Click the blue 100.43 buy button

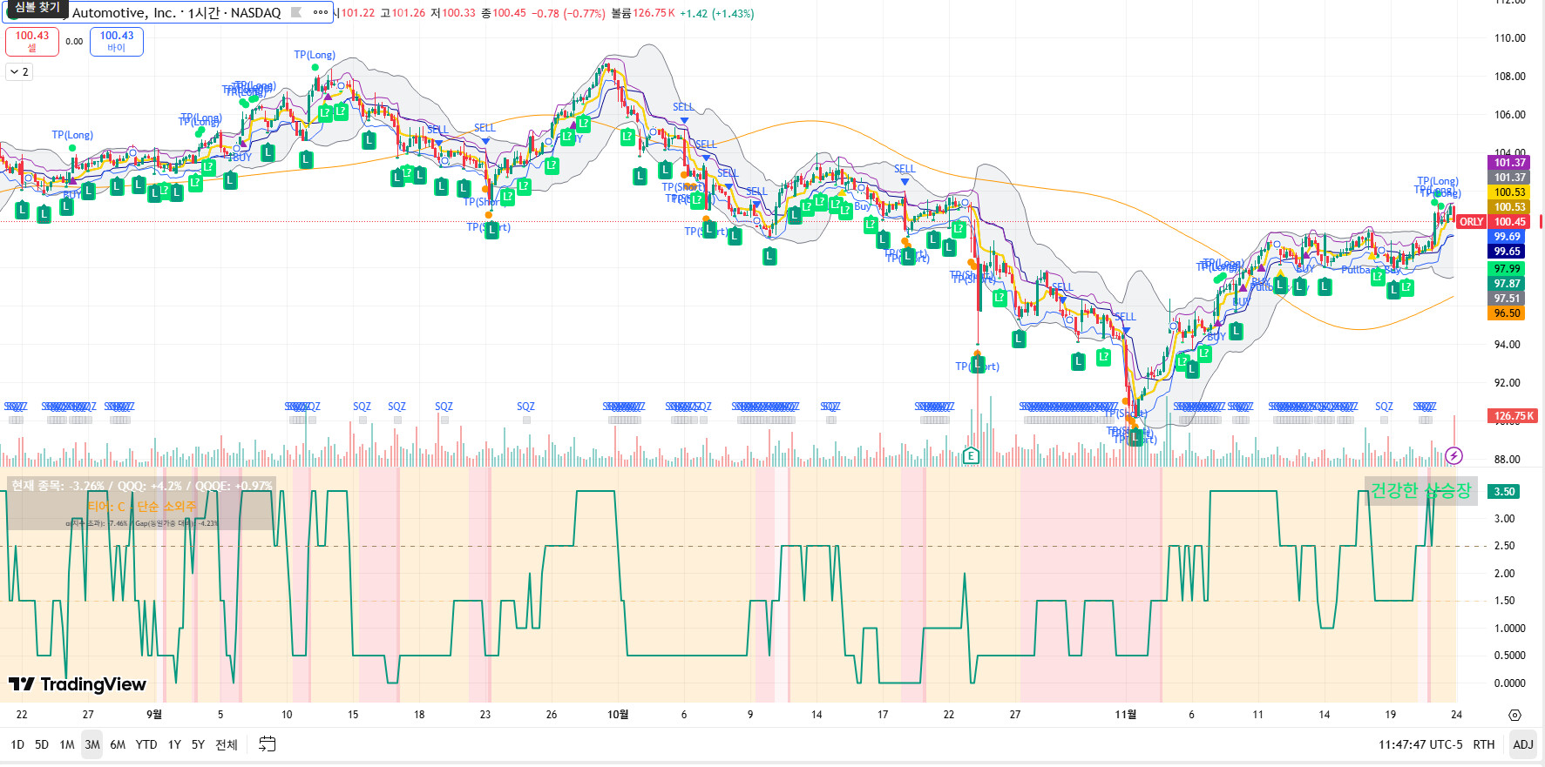coord(117,41)
